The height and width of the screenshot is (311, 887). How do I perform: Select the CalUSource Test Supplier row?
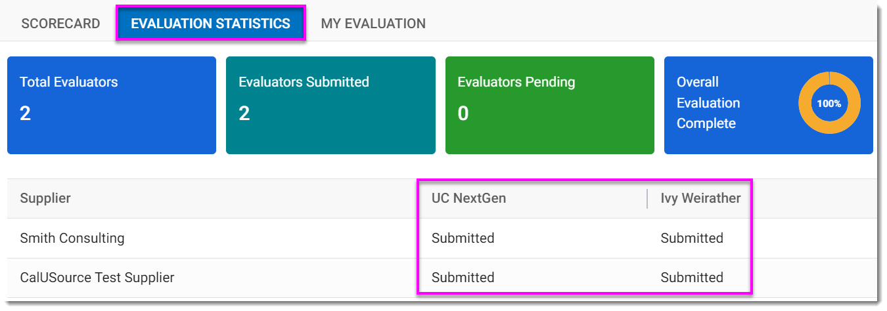point(97,278)
